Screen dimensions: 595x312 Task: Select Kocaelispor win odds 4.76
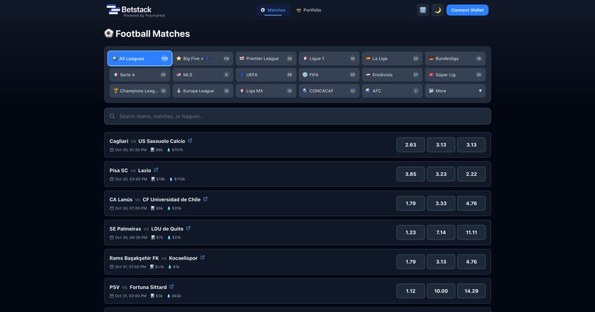(x=471, y=261)
